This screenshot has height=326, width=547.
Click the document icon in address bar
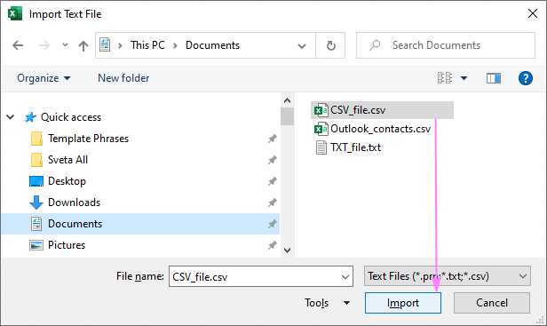click(105, 45)
